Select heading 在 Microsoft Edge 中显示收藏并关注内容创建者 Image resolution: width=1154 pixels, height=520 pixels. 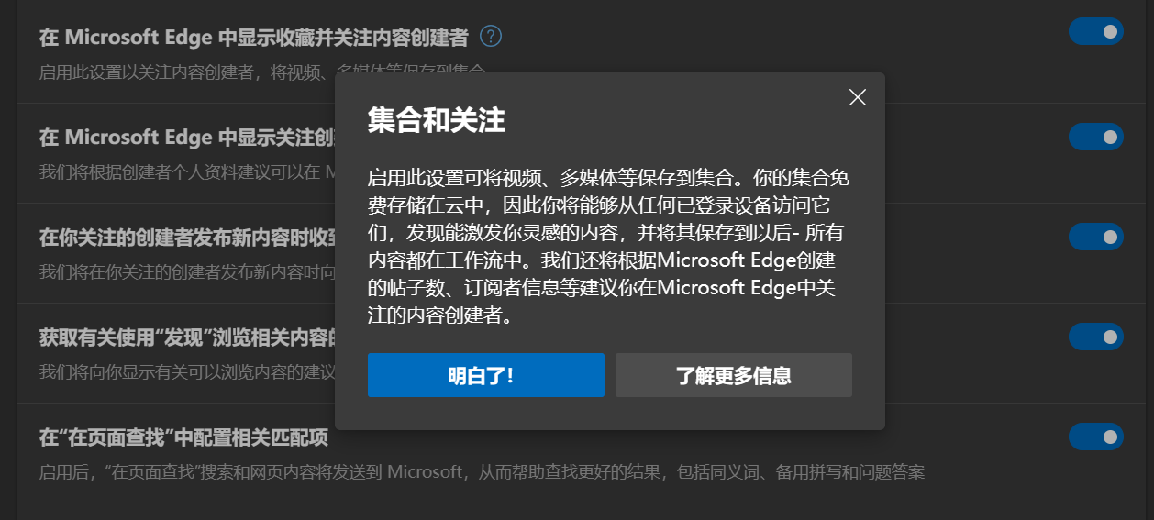254,38
